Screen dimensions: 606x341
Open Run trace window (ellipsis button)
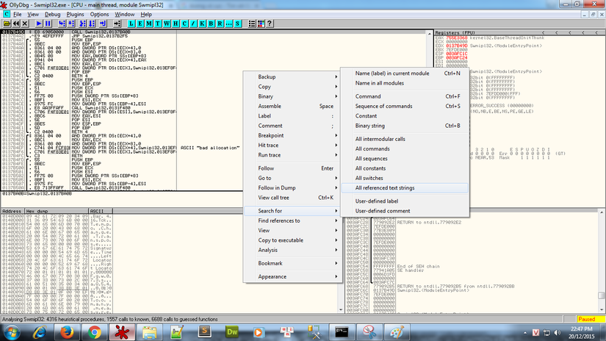tap(229, 24)
